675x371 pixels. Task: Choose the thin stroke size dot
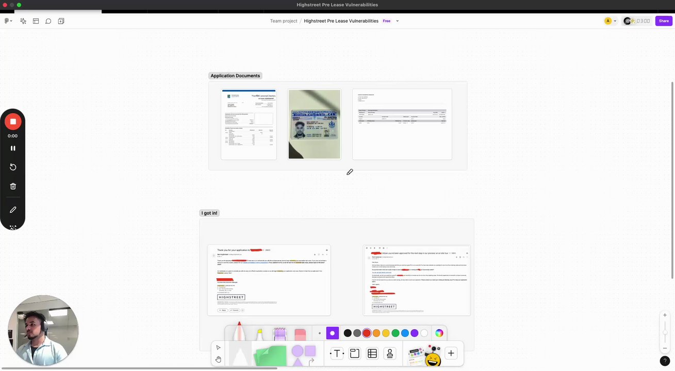tap(319, 333)
